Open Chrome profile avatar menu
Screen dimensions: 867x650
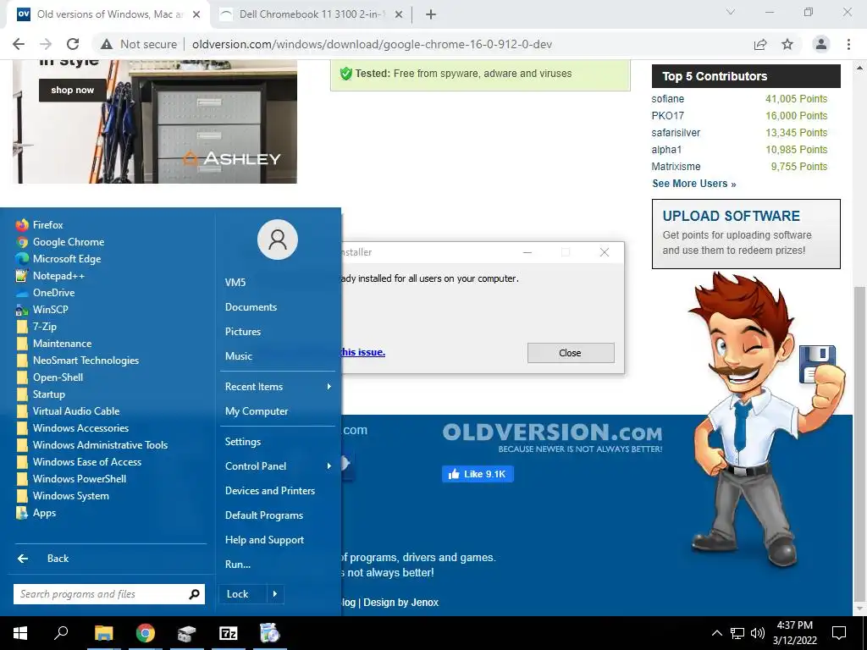[x=821, y=44]
